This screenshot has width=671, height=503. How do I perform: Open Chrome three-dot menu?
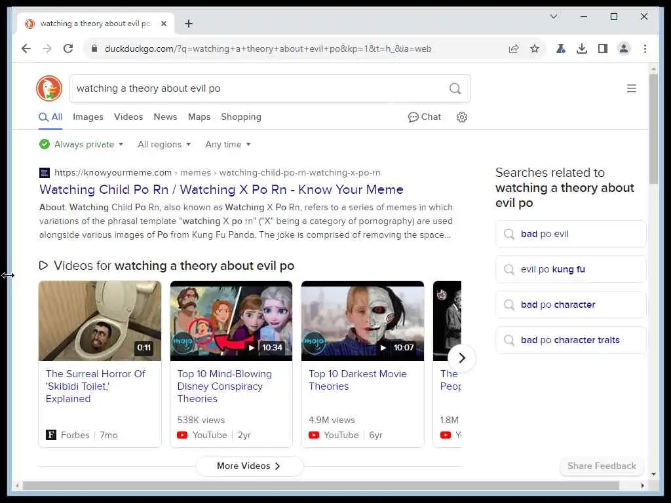pyautogui.click(x=645, y=48)
